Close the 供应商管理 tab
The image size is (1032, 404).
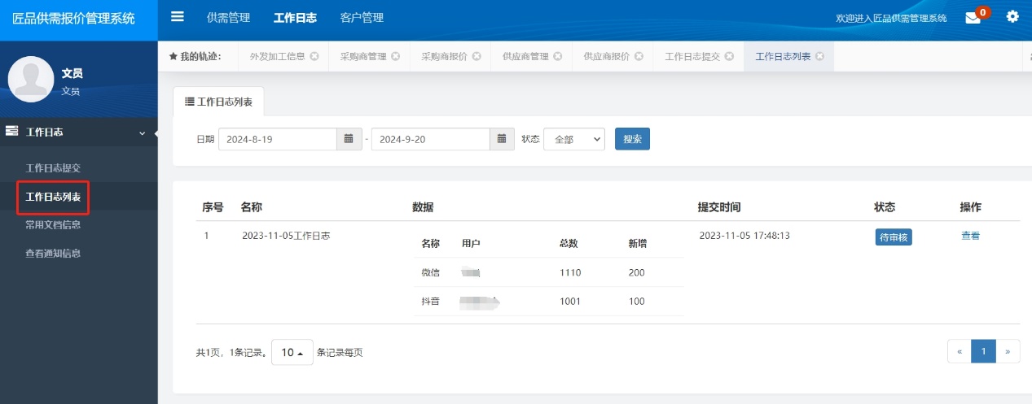point(558,56)
